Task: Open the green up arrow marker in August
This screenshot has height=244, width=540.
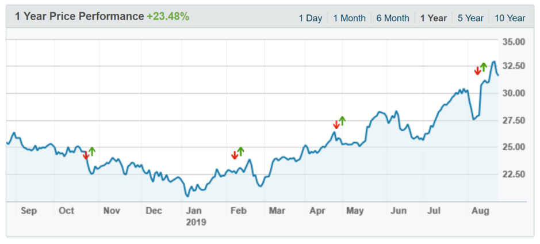Action: [x=484, y=66]
